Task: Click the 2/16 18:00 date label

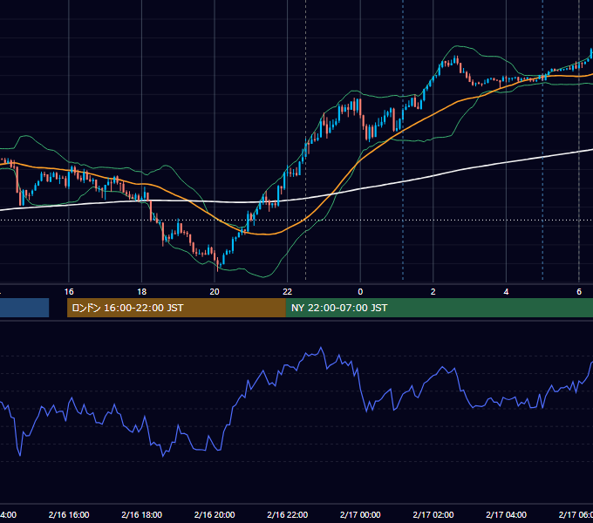Action: 142,514
